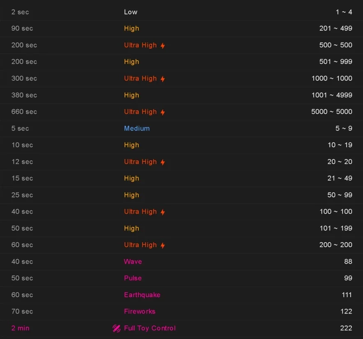Screen dimensions: 363x339
Task: Click lightning bolt beside 100 ~ 100 row
Action: pos(163,212)
